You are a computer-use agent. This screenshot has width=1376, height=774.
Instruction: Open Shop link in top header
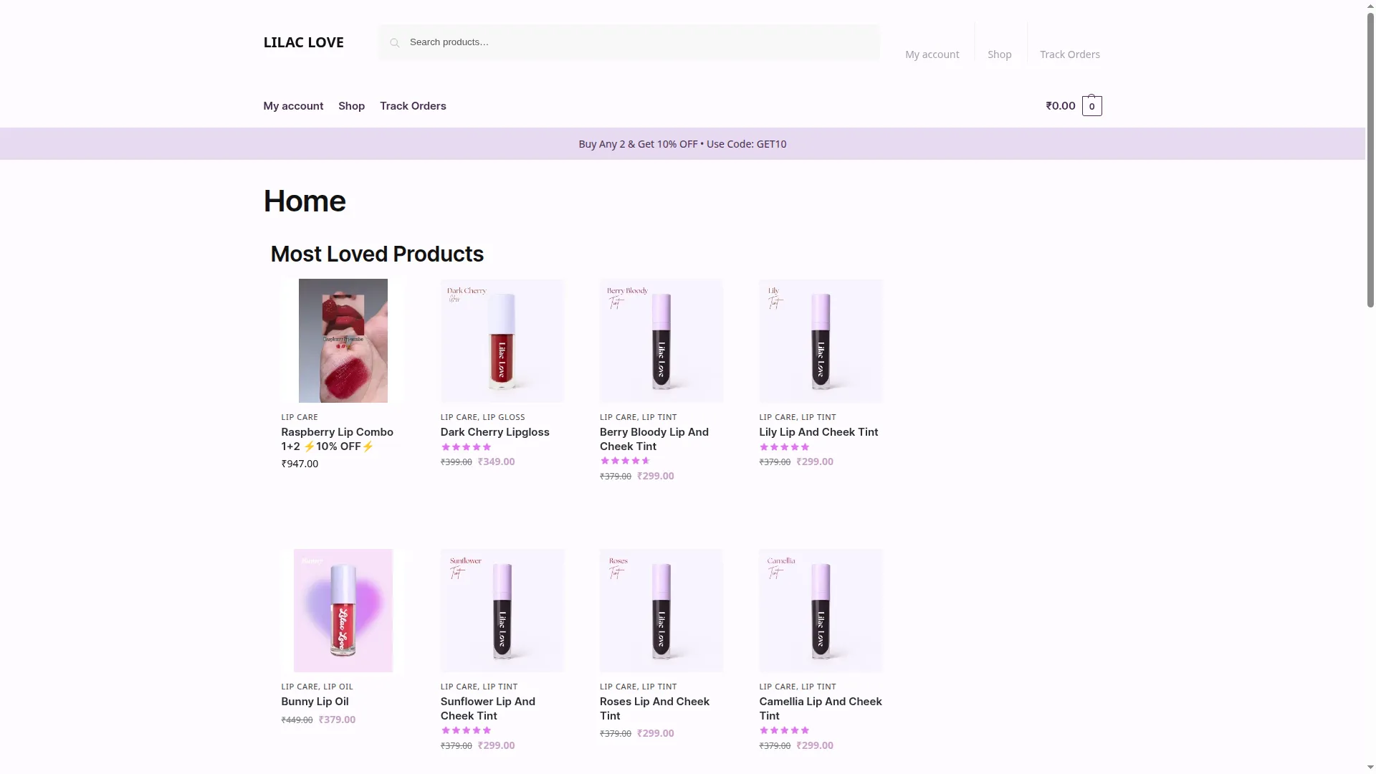coord(999,54)
